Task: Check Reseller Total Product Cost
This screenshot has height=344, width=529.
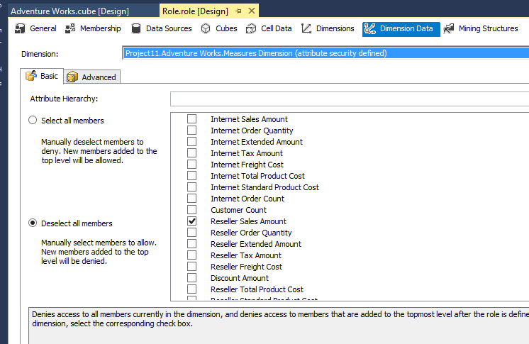Action: pyautogui.click(x=191, y=289)
